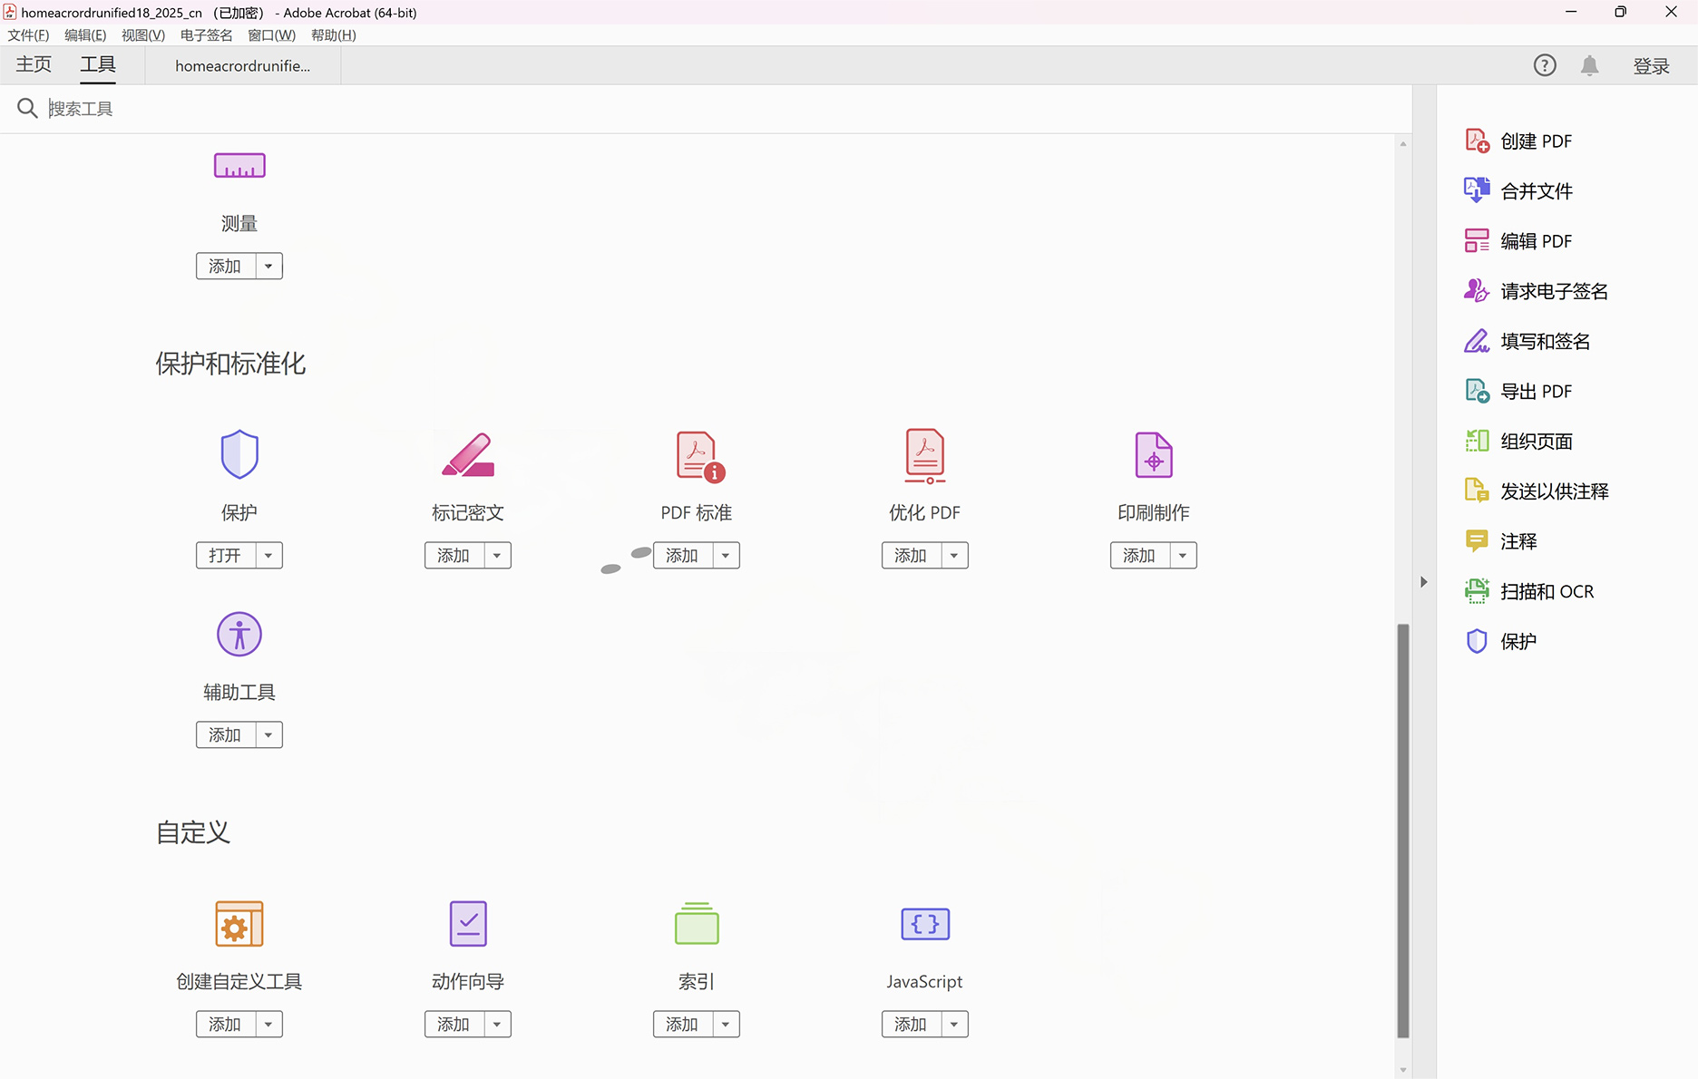The width and height of the screenshot is (1698, 1079).
Task: Open the 视图(V) menu
Action: coord(143,35)
